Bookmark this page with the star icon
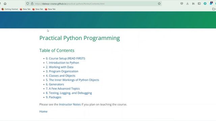216x121 pixels. click(159, 4)
